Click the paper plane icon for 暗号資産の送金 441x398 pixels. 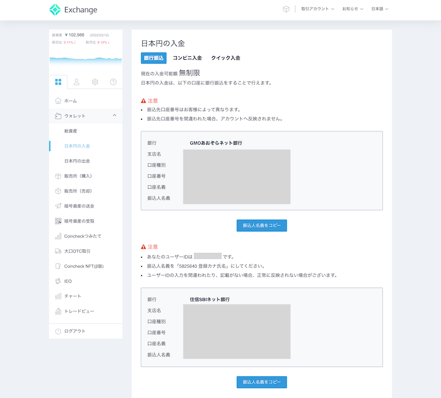tap(58, 206)
